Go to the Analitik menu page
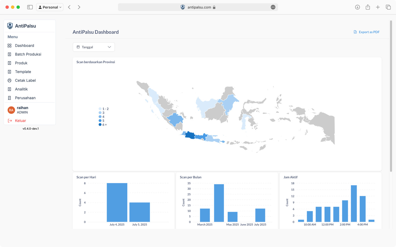This screenshot has width=396, height=247. pos(21,89)
